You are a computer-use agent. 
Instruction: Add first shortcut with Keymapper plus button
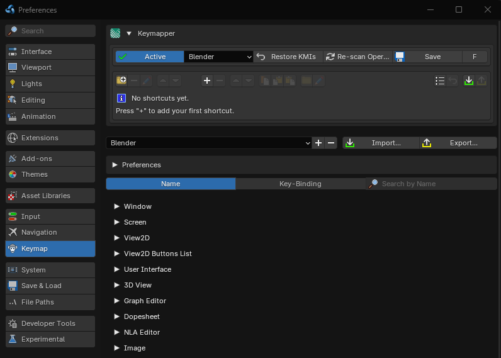[207, 81]
